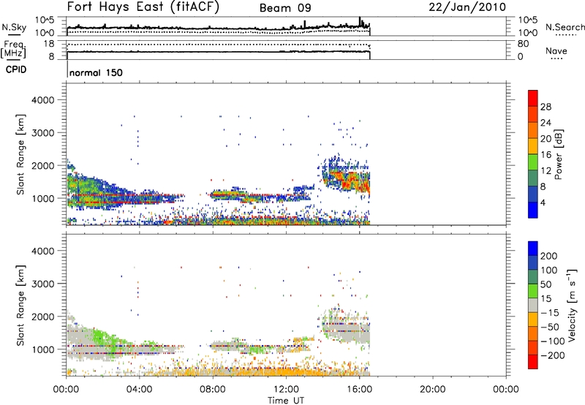
Task: Click the "200" tick on Velocity colorbar
Action: click(549, 256)
